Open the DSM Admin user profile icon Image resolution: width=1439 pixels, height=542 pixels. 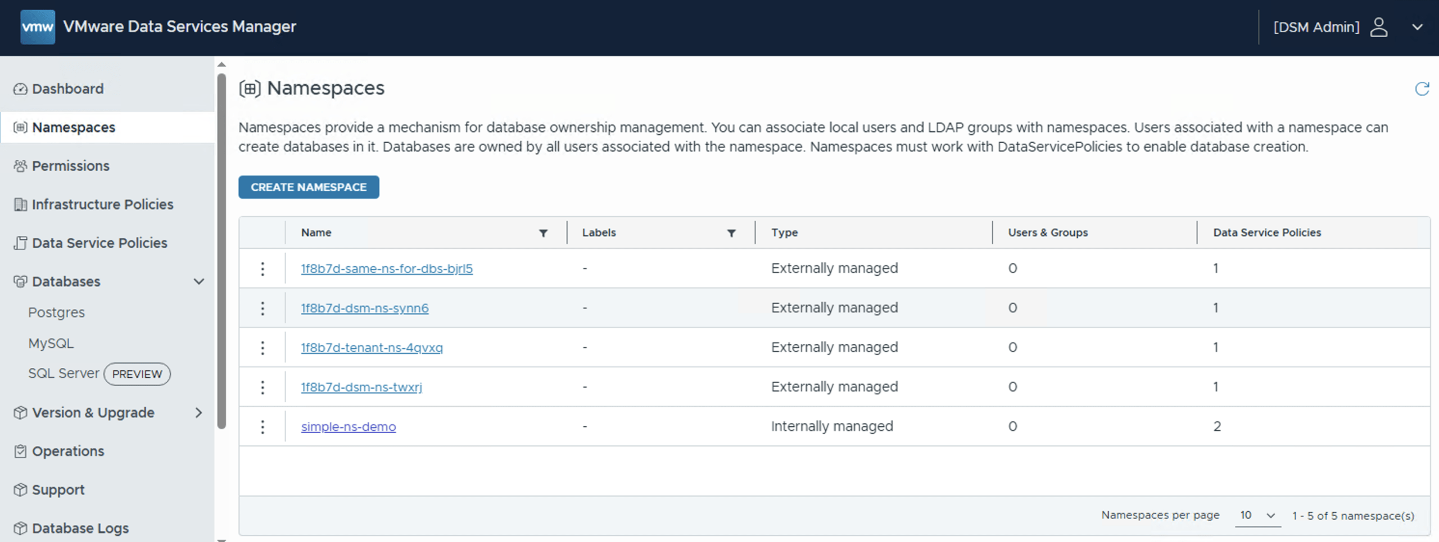[x=1378, y=27]
